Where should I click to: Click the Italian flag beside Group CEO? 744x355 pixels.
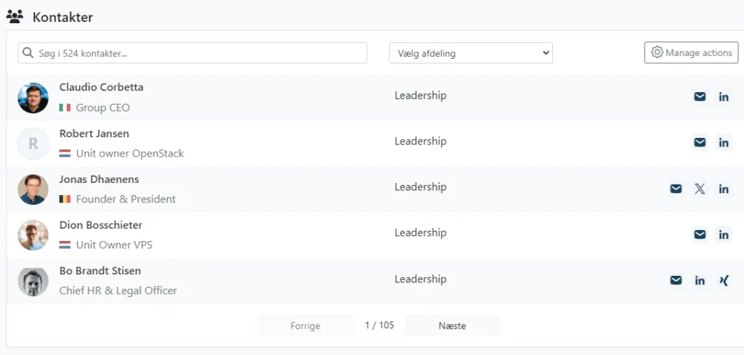(x=65, y=107)
